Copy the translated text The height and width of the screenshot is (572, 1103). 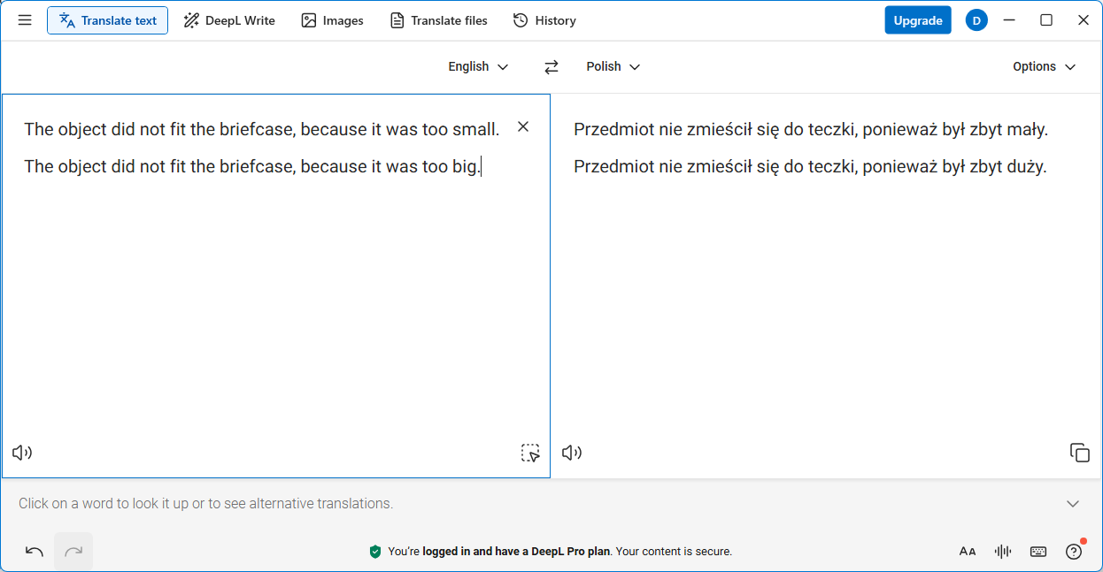pos(1079,453)
